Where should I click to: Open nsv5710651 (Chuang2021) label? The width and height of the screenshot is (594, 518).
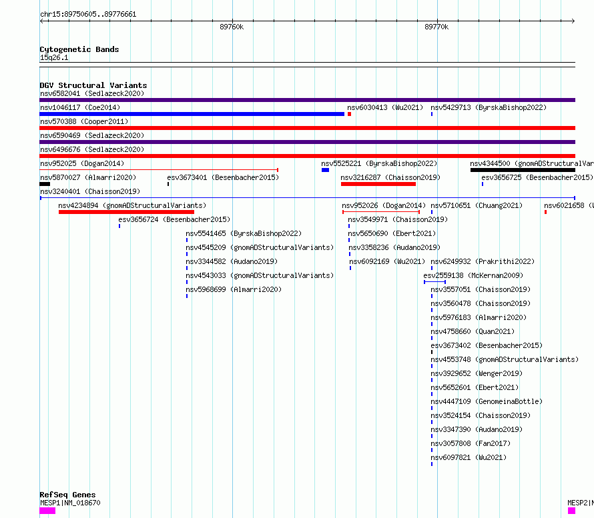477,205
